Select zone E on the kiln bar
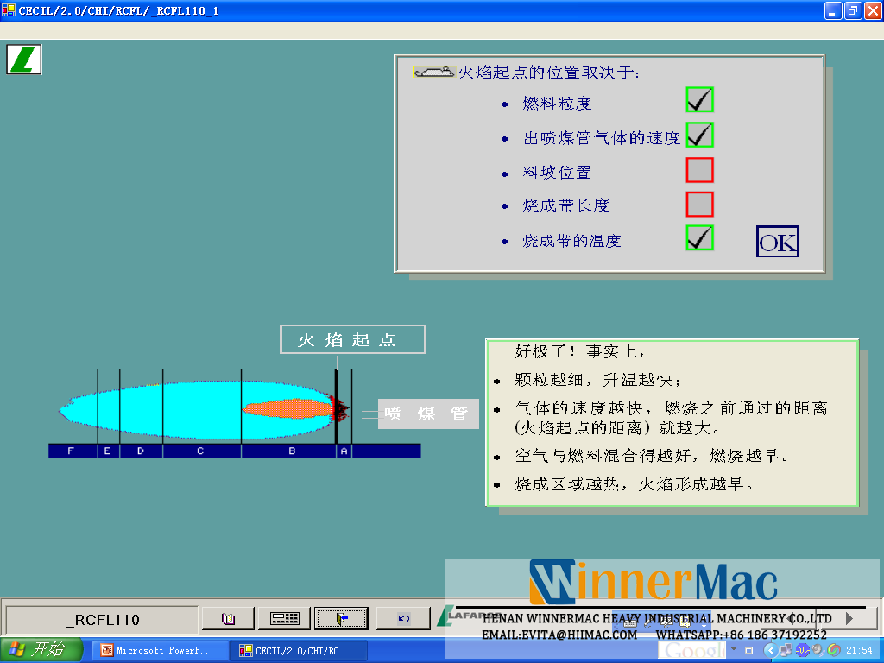The image size is (884, 663). [108, 451]
